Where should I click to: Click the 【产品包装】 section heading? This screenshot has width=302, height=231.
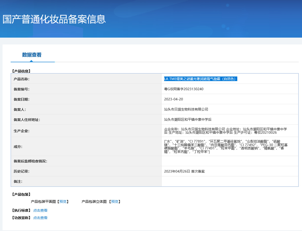[x=21, y=194]
